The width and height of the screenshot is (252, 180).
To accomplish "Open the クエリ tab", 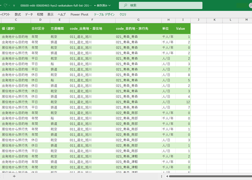I will click(123, 14).
